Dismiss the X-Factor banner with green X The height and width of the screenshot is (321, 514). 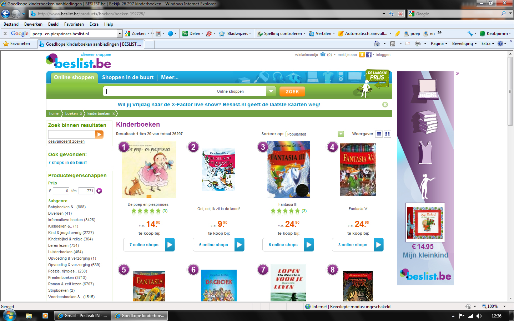(385, 105)
